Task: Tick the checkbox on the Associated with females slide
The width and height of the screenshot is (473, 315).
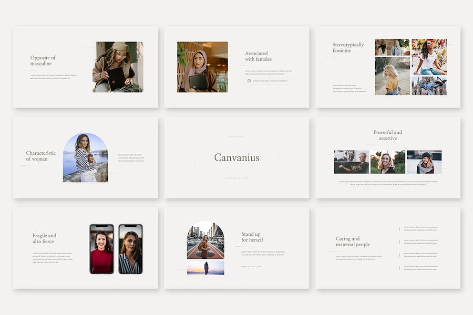Action: tap(249, 81)
